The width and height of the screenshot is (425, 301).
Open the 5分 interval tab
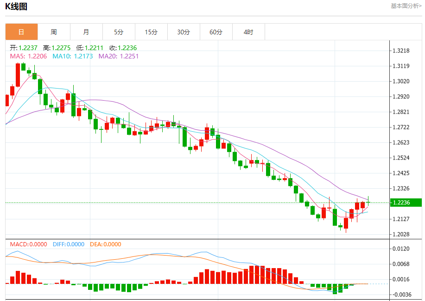119,32
